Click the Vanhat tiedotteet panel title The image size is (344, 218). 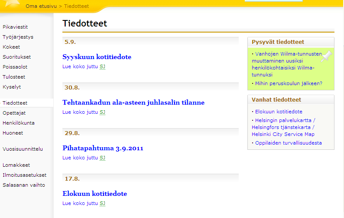pos(276,99)
